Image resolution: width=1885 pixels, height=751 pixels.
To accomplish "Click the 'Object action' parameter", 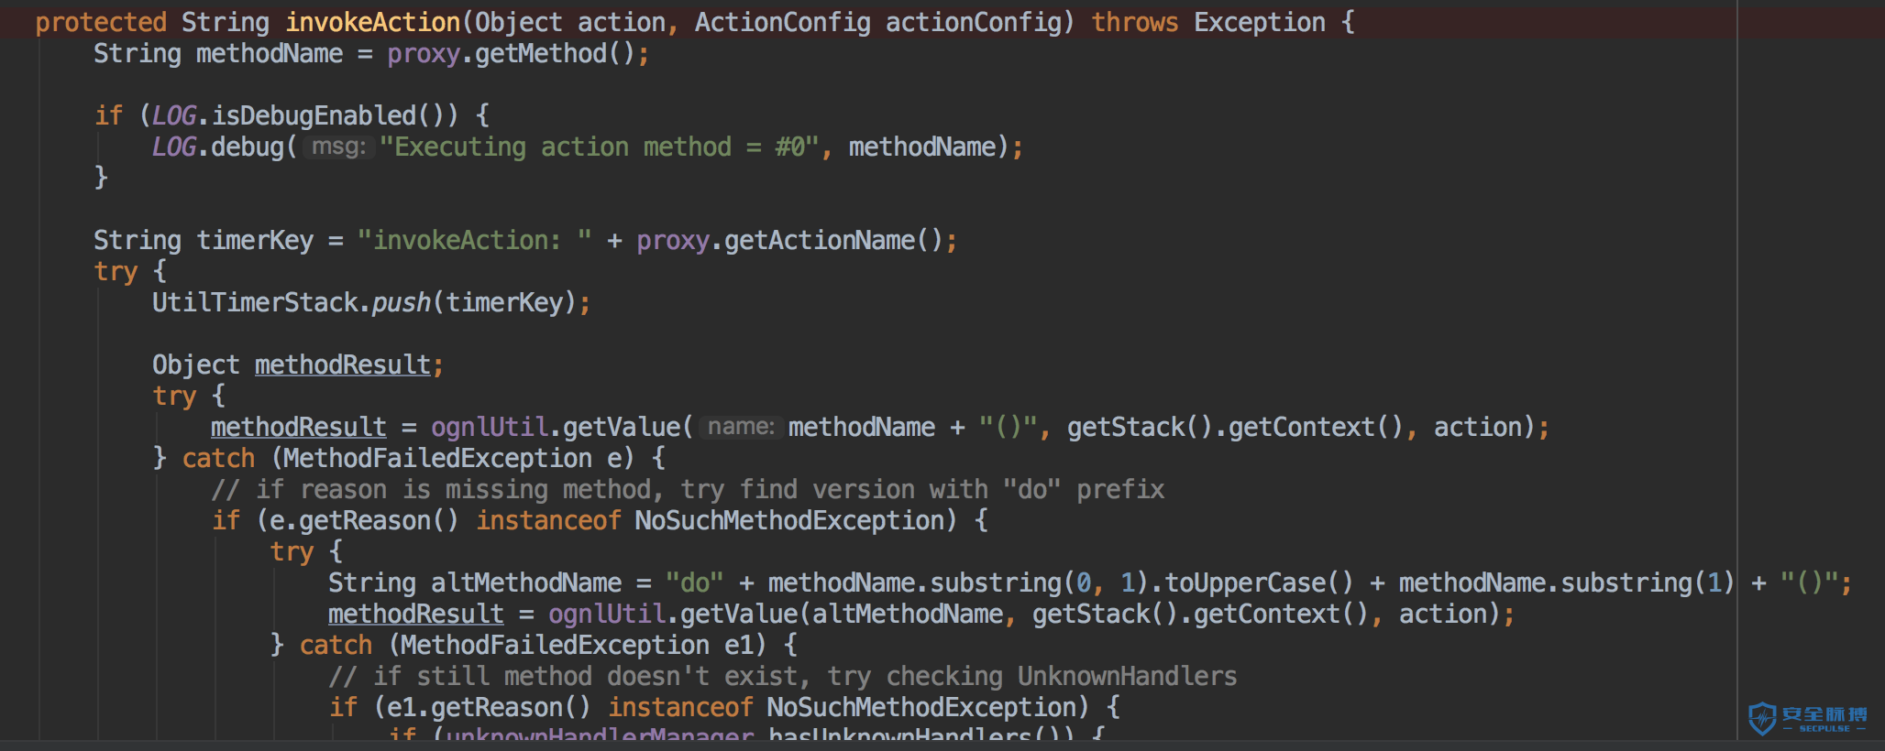I will click(x=569, y=22).
